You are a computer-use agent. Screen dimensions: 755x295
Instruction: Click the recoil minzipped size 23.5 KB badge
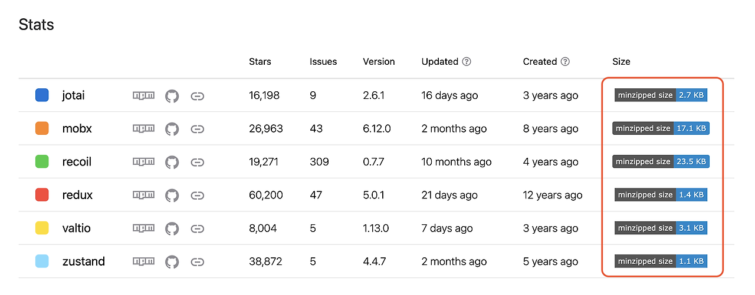click(661, 162)
